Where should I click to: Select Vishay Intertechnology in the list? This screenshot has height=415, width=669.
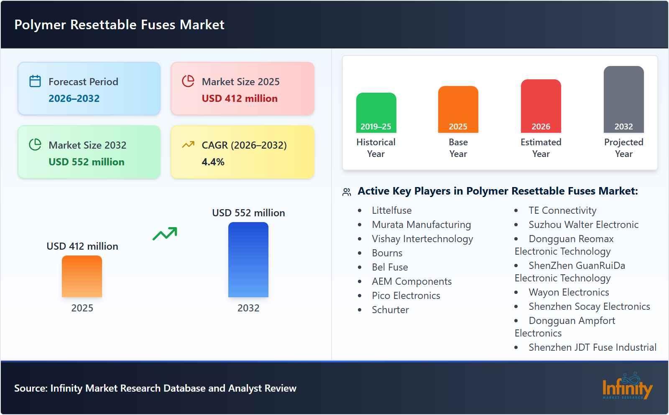422,239
